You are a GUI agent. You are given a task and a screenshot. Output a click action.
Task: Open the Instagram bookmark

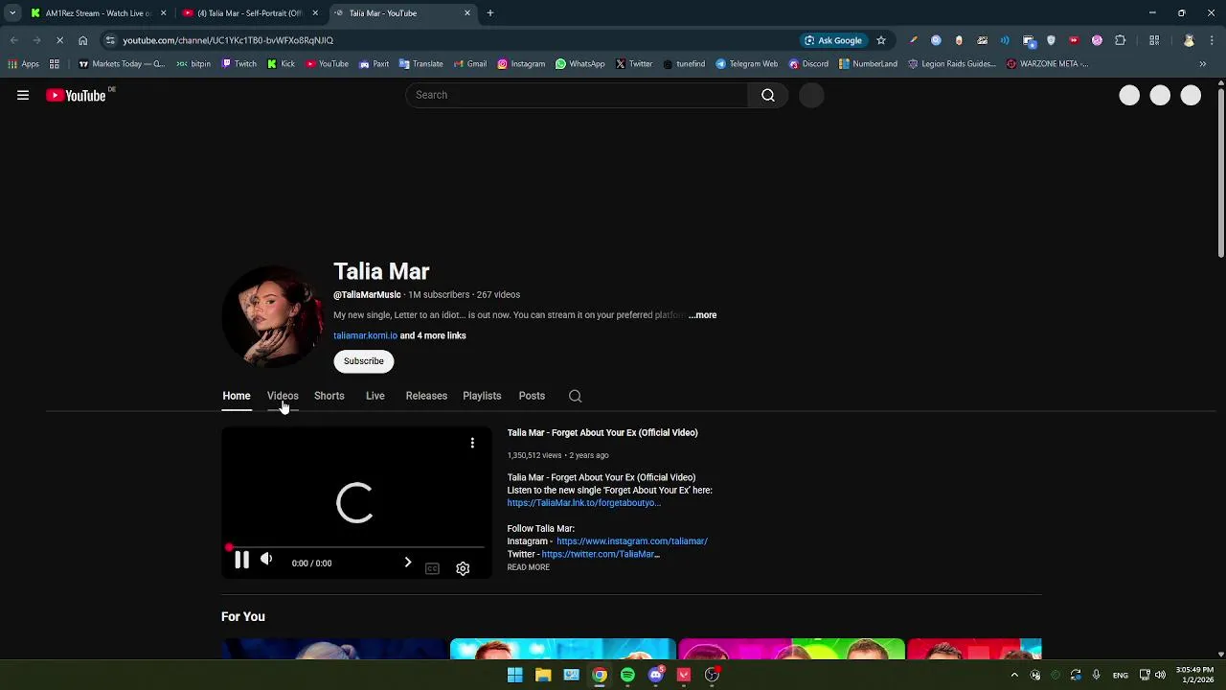(x=521, y=64)
